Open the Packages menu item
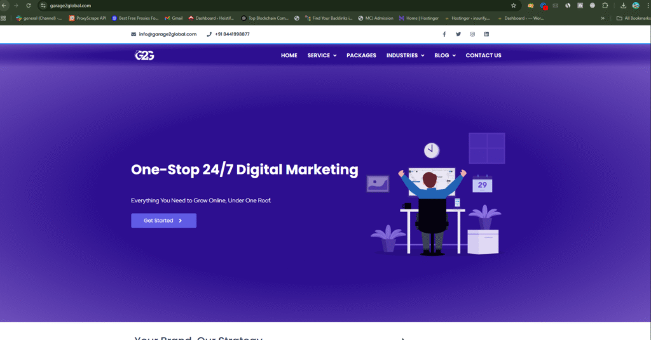Viewport: 651px width, 340px height. [361, 56]
